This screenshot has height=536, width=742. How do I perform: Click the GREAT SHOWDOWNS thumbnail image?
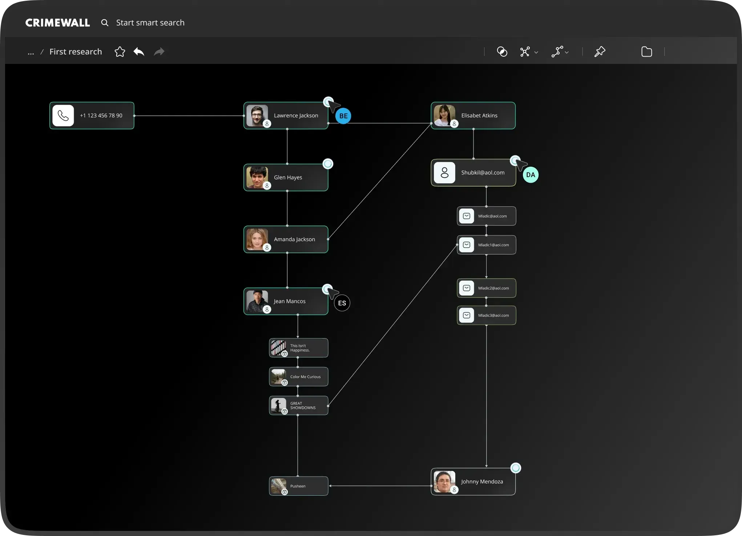pyautogui.click(x=278, y=405)
